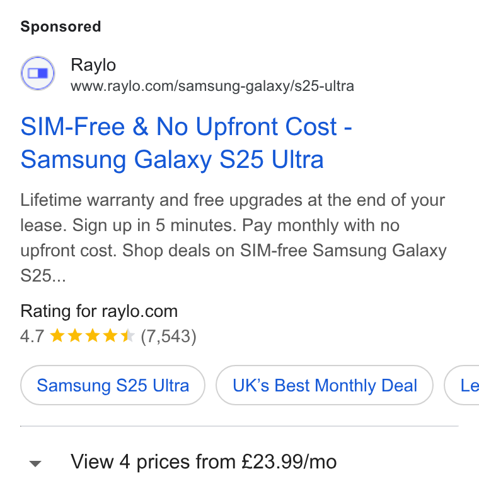Expand prices using the small triangle arrow
Screen dimensions: 479x500
click(35, 463)
